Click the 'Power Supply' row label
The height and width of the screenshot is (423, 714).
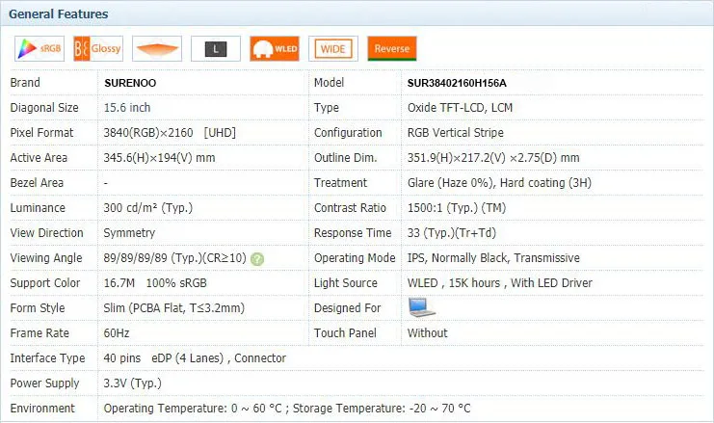[x=44, y=383]
